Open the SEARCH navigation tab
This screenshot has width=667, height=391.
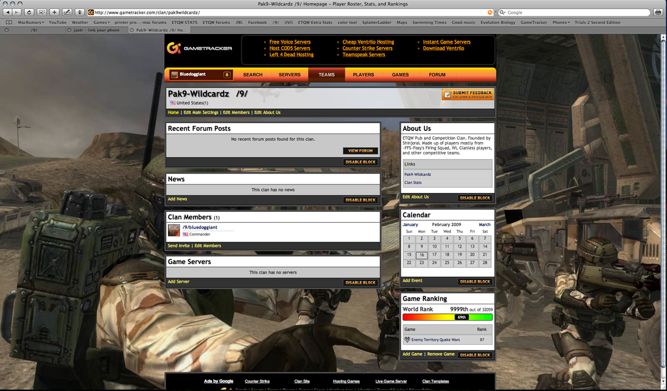[x=253, y=74]
